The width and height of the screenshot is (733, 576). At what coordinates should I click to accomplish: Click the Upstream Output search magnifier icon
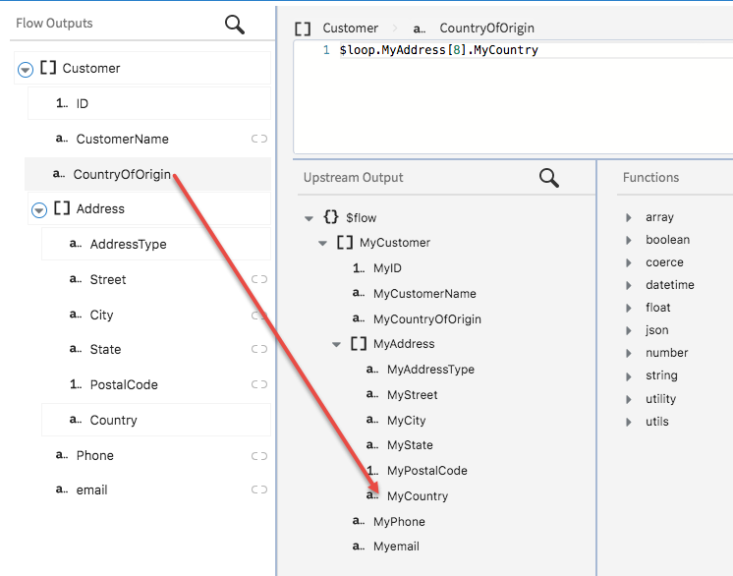point(549,178)
